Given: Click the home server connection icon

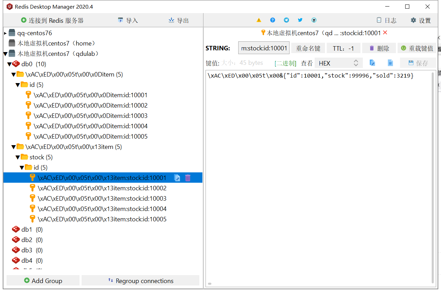Looking at the screenshot, I should pyautogui.click(x=12, y=43).
